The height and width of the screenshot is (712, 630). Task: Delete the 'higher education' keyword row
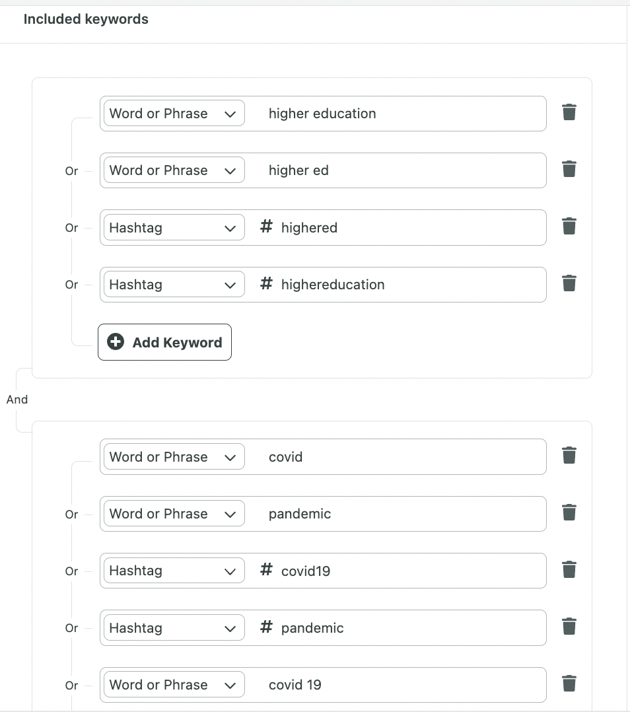pyautogui.click(x=569, y=112)
